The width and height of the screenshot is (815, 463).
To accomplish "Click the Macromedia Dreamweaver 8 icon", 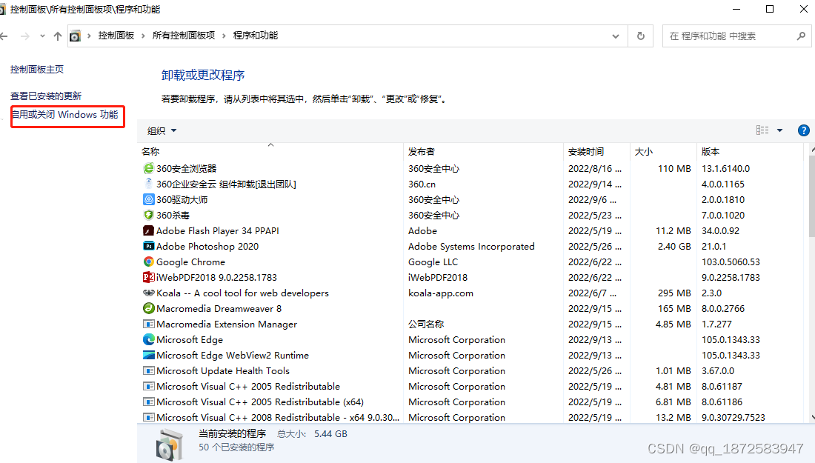I will [148, 308].
